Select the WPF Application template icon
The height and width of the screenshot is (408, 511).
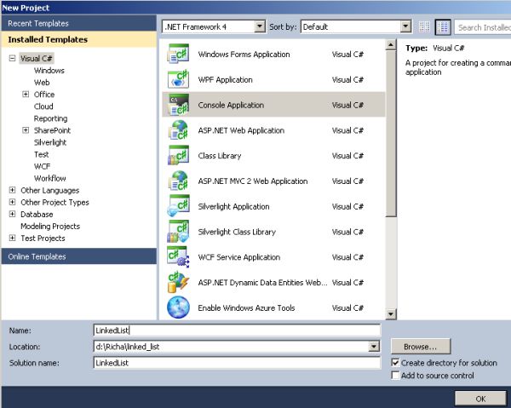tap(178, 79)
